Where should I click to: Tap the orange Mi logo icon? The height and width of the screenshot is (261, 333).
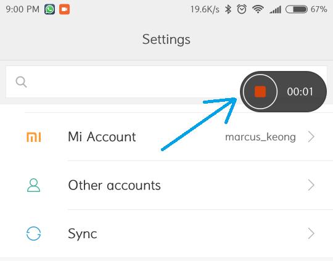33,137
